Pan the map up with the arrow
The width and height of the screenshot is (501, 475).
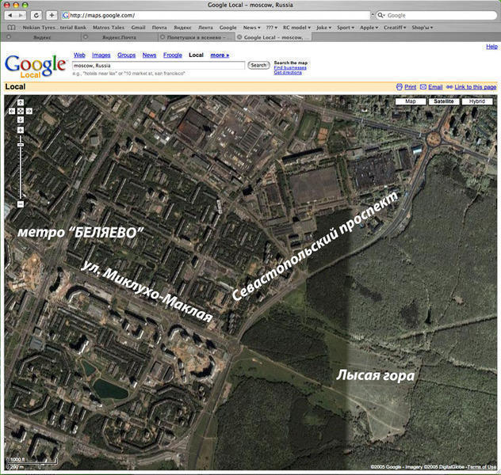coord(20,102)
